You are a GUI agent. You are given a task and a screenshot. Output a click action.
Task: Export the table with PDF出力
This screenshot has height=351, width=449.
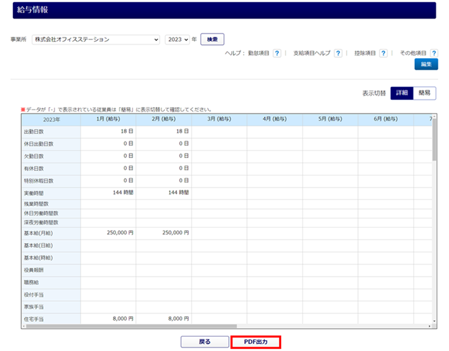pos(256,341)
